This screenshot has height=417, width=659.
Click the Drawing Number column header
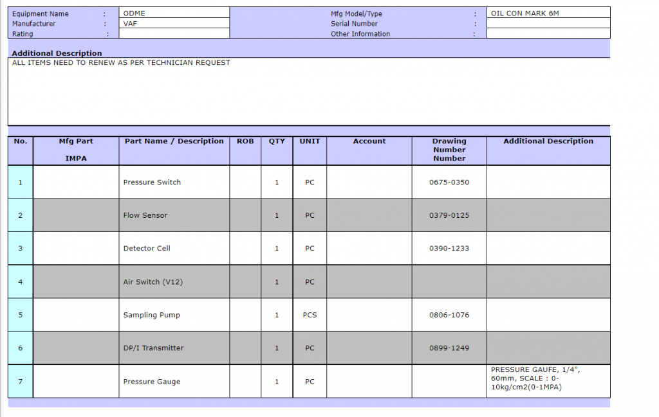(449, 150)
